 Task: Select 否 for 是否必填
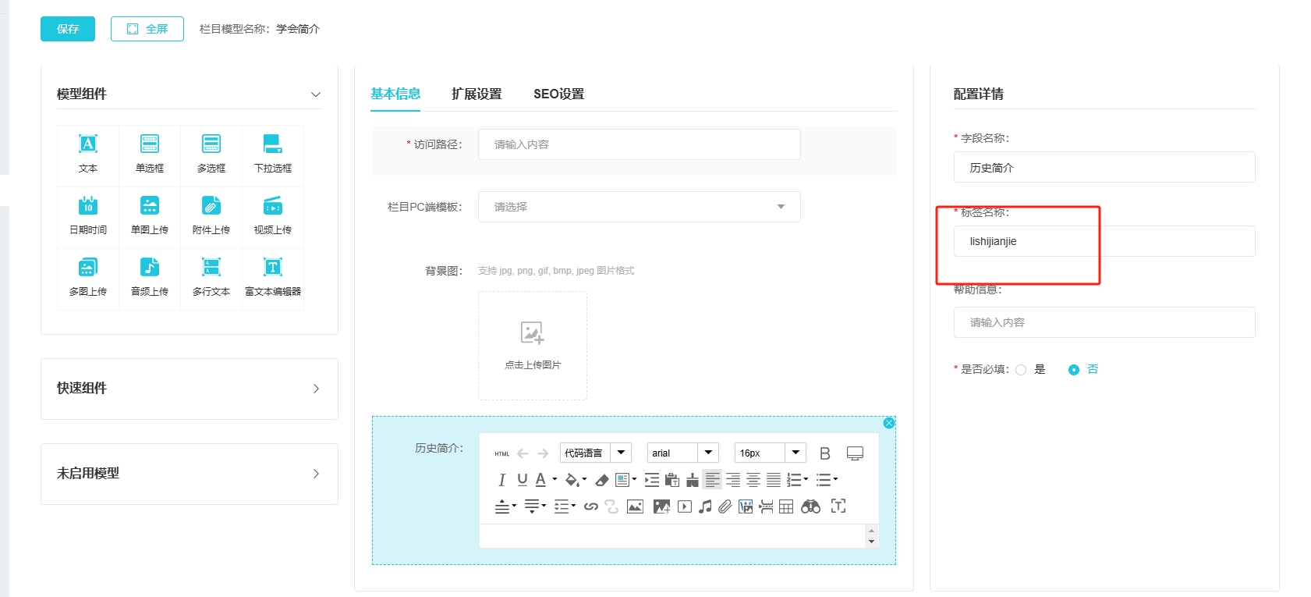coord(1074,370)
